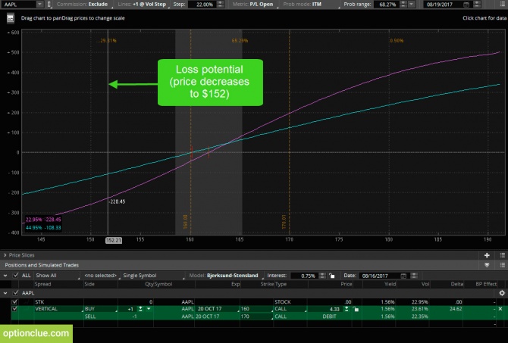Click the chart mode icon beside 'Drag chart to pan'
The width and height of the screenshot is (508, 343).
[x=11, y=18]
